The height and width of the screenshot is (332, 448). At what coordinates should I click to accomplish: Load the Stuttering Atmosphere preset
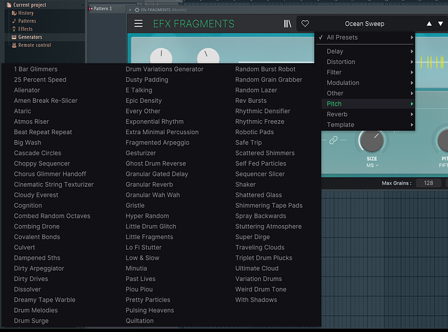[268, 226]
